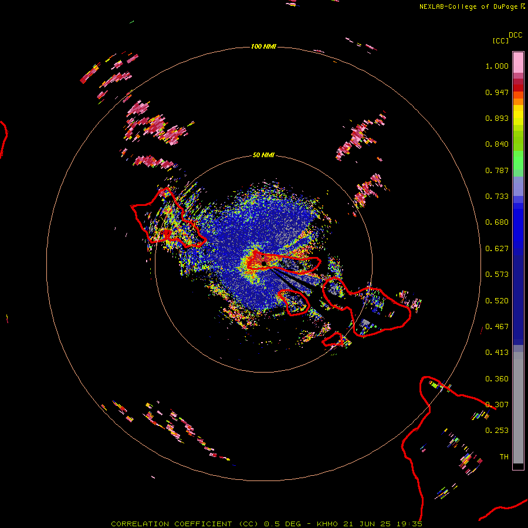Click the 0.627 scale value
The width and height of the screenshot is (528, 528).
497,249
